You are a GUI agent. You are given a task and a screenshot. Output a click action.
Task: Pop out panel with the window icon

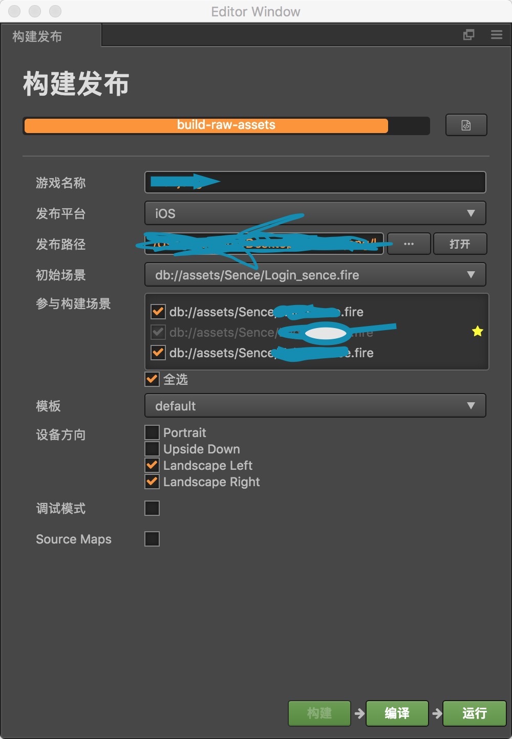468,35
